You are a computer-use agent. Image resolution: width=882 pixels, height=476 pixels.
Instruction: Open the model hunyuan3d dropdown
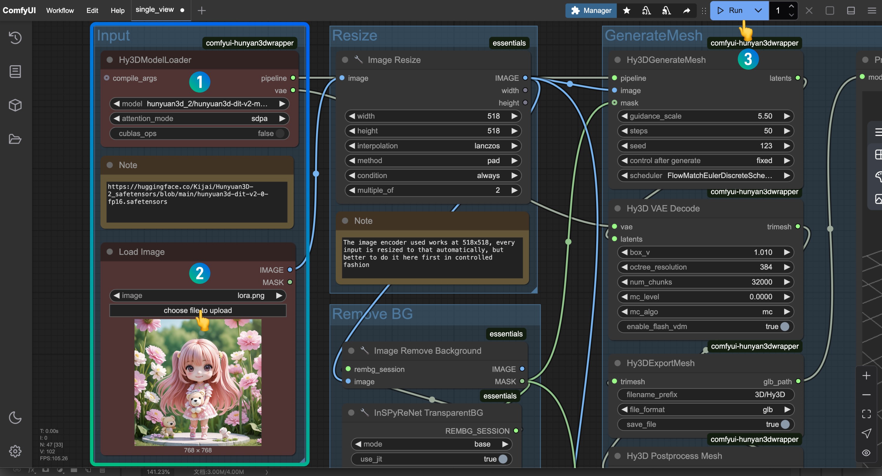199,104
